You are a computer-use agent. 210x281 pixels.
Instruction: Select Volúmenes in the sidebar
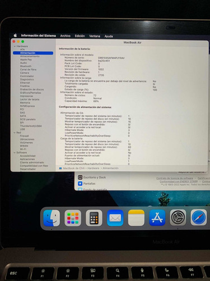coord(26,143)
